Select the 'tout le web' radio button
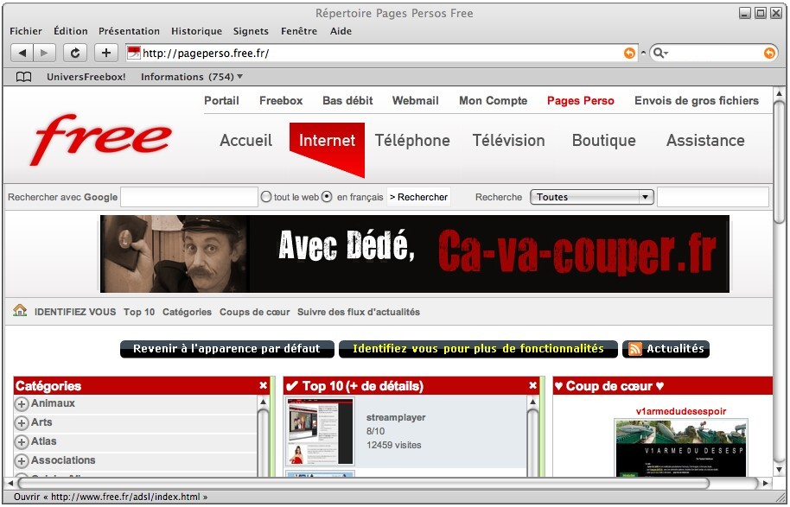The image size is (790, 507). coord(266,197)
